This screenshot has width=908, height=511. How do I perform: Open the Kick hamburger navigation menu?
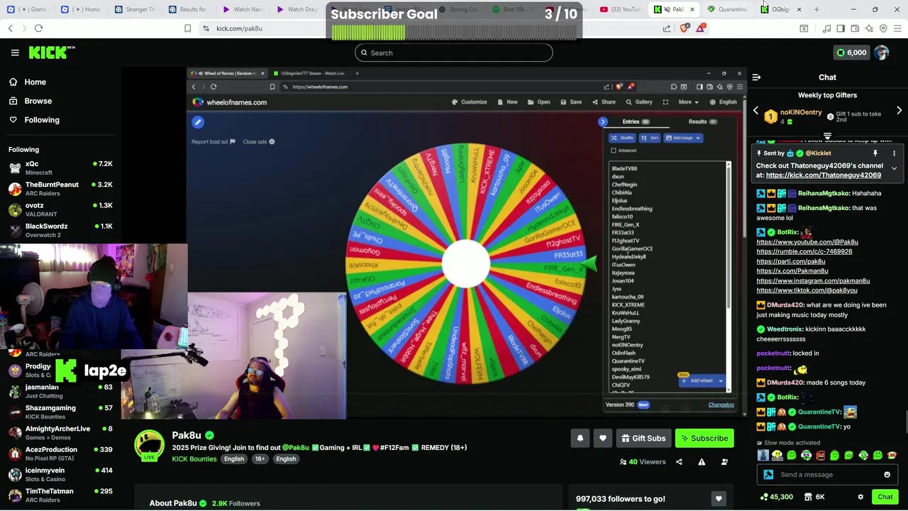(15, 53)
